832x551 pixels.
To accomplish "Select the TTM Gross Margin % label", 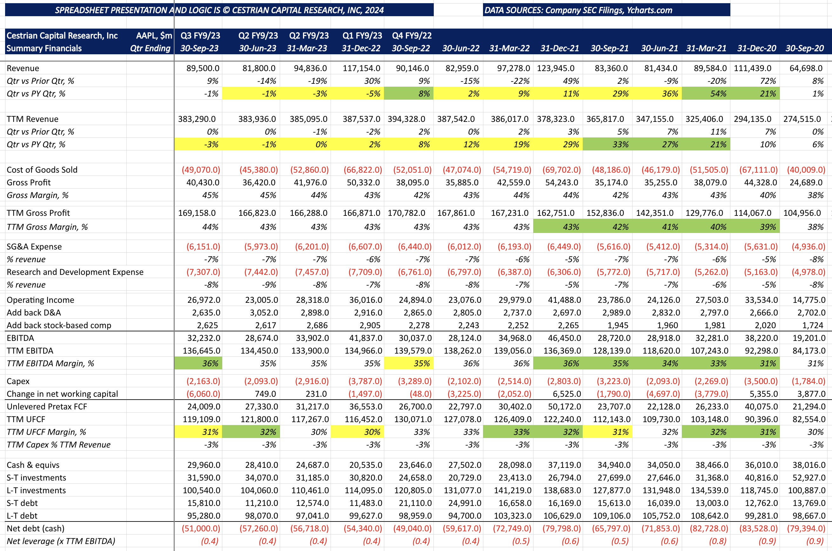I will (47, 227).
